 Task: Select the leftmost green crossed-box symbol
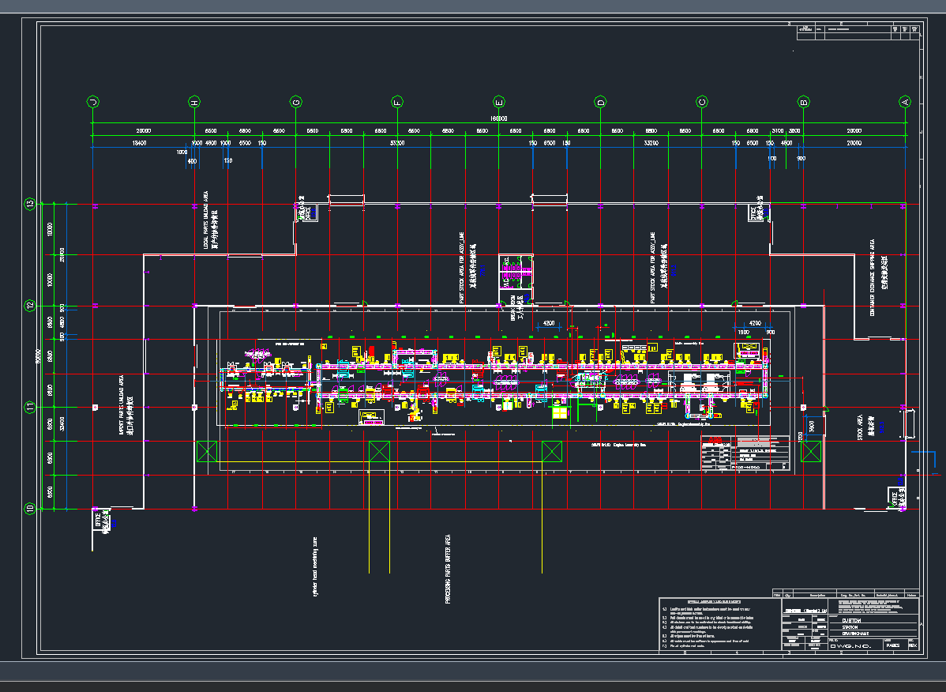click(x=207, y=452)
